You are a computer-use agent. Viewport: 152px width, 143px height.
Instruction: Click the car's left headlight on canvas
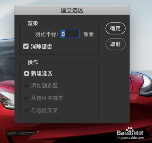7,100
